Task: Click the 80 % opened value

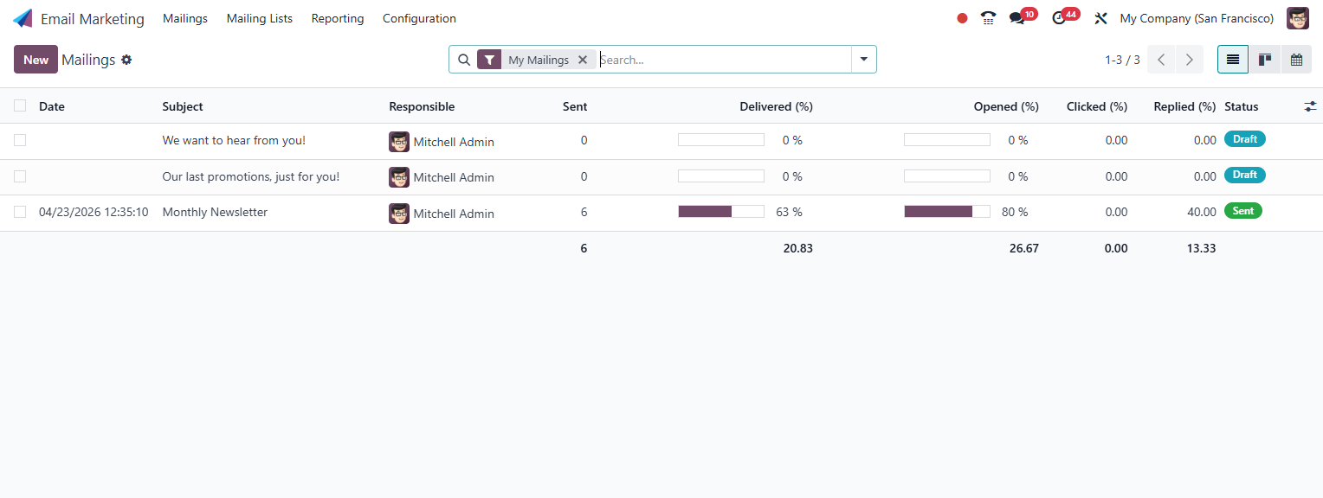Action: [x=1015, y=212]
